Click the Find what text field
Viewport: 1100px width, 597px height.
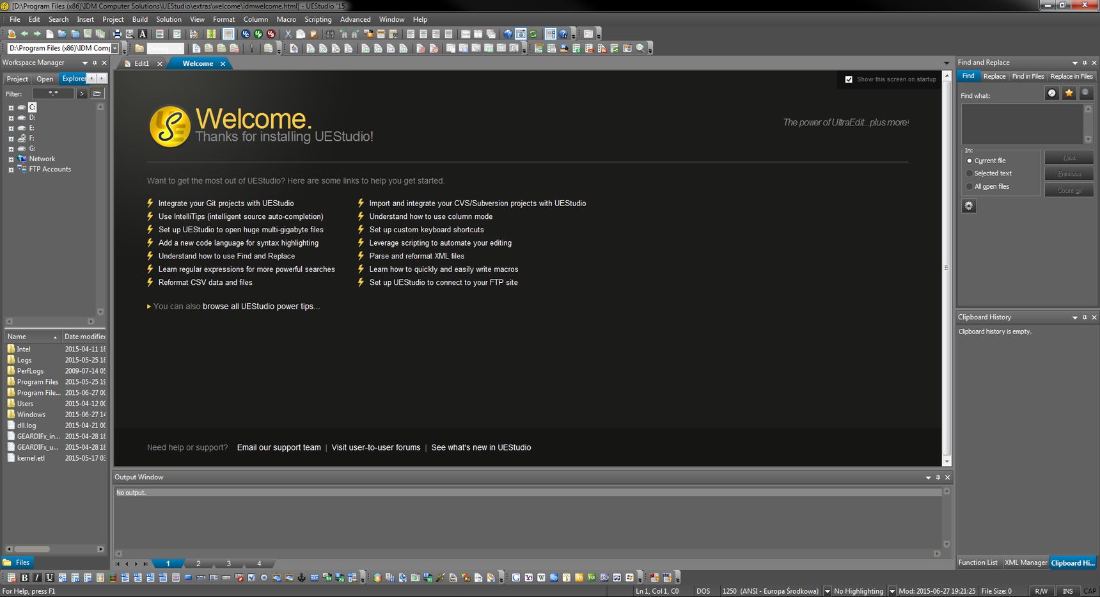1023,124
